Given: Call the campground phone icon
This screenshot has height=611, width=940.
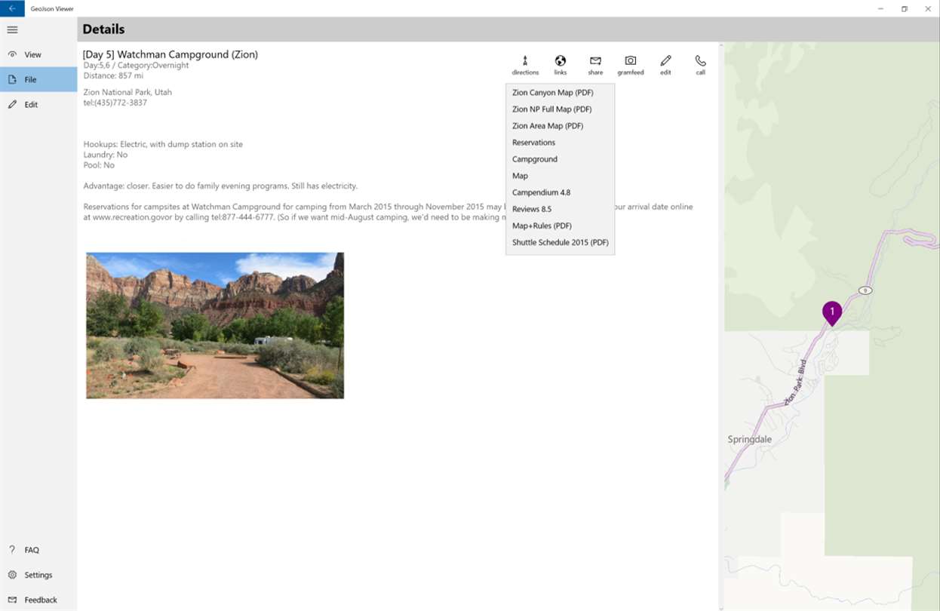Looking at the screenshot, I should [700, 66].
